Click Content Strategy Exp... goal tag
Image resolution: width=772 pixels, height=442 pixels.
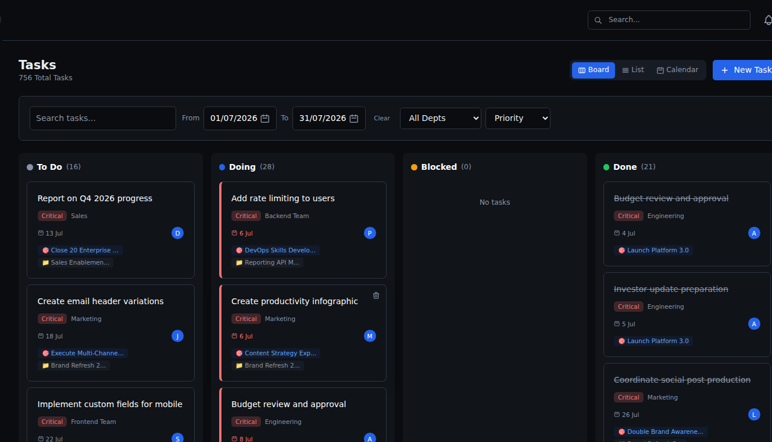click(x=276, y=353)
